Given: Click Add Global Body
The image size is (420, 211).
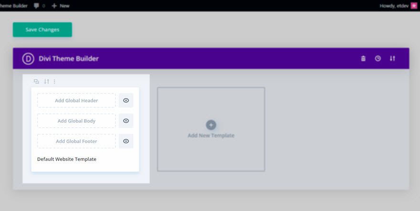Looking at the screenshot, I should [76, 121].
